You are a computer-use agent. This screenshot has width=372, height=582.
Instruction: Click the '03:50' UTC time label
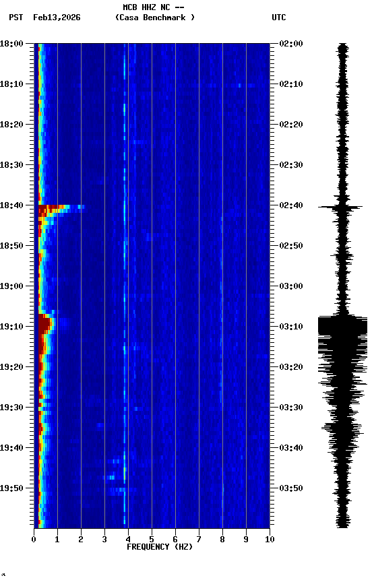tap(291, 488)
